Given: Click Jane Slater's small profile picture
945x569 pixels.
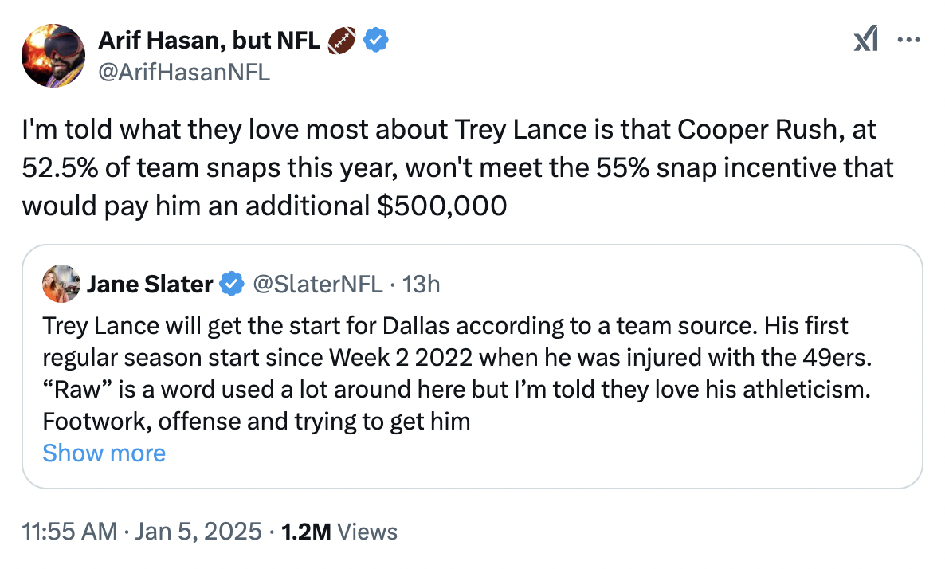Looking at the screenshot, I should pyautogui.click(x=61, y=283).
